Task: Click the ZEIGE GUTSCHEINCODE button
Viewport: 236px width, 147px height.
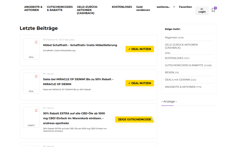Action: tap(135, 120)
